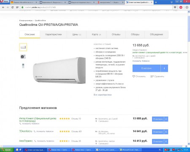Go to shop for the 14 641 руб. offer
190x152 pixels.
coord(158,132)
